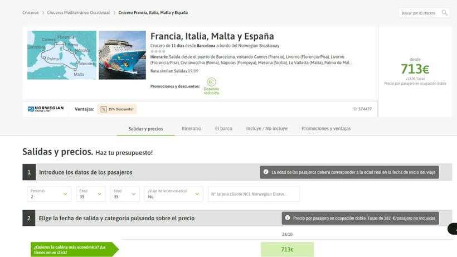Expand the Personas dropdown
The image size is (457, 257).
point(49,194)
